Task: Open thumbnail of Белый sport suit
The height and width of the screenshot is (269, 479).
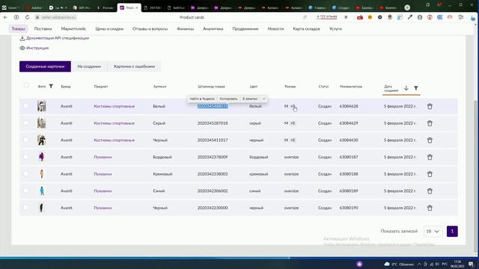Action: (42, 106)
